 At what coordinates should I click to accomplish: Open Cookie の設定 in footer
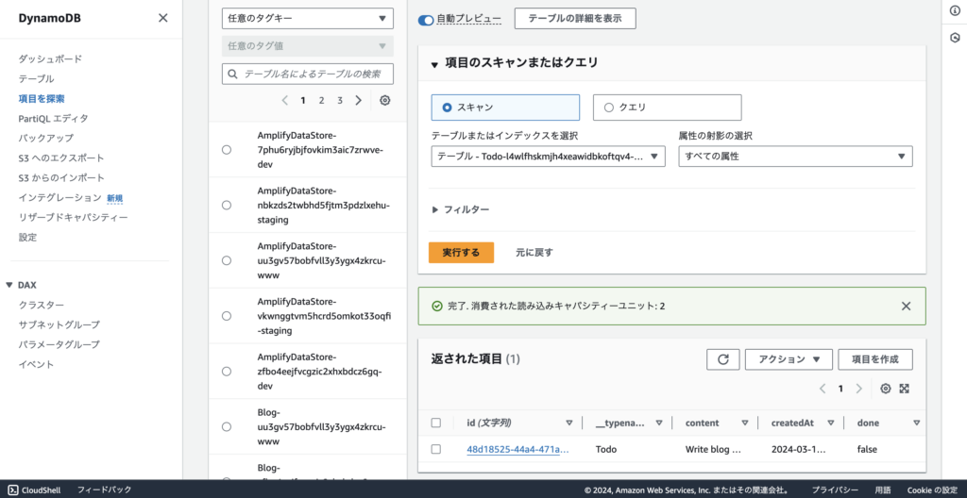click(931, 490)
